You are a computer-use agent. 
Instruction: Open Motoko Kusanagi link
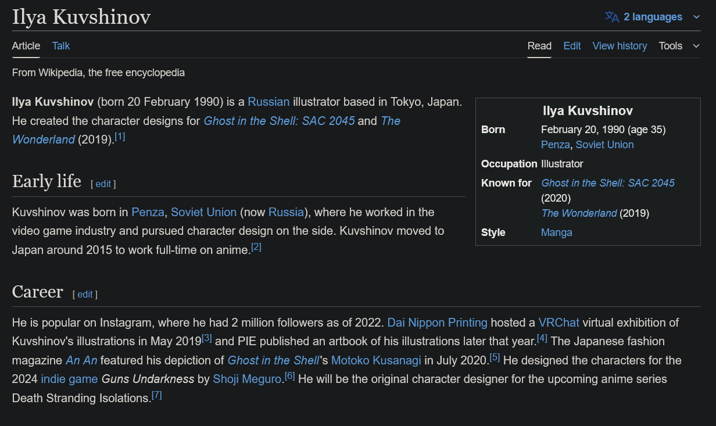(x=376, y=360)
